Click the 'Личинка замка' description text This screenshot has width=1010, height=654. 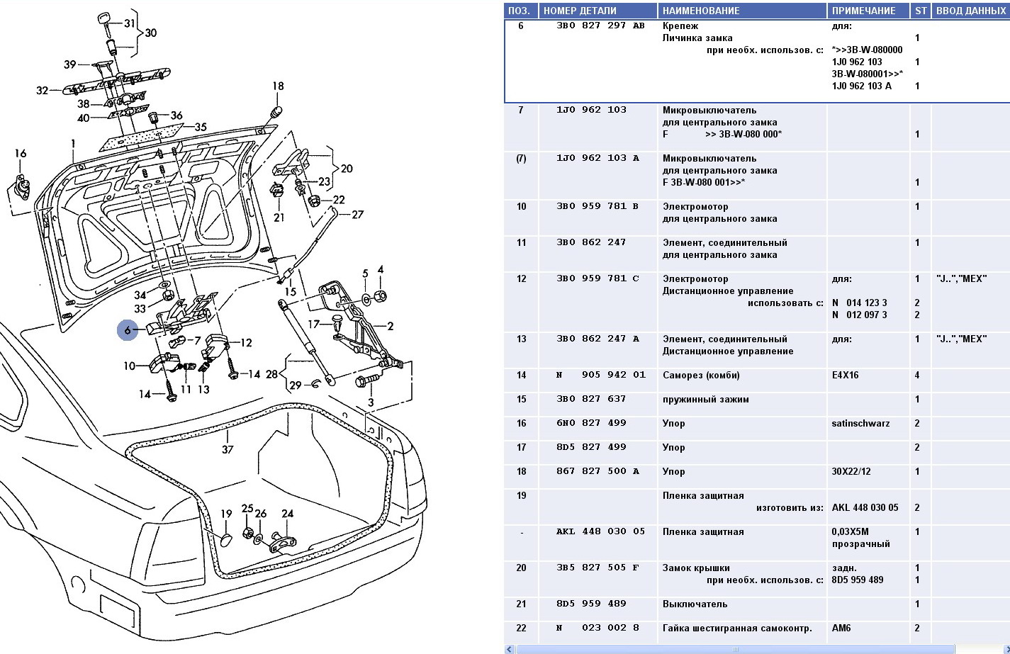click(x=697, y=38)
